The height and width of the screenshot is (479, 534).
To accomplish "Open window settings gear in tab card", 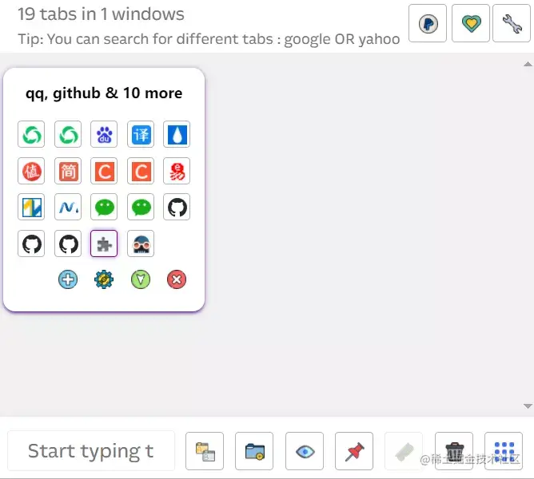I will (104, 279).
